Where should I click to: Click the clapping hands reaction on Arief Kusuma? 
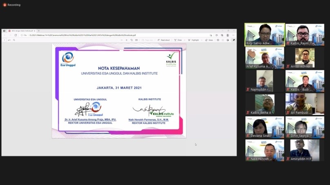(x=251, y=54)
